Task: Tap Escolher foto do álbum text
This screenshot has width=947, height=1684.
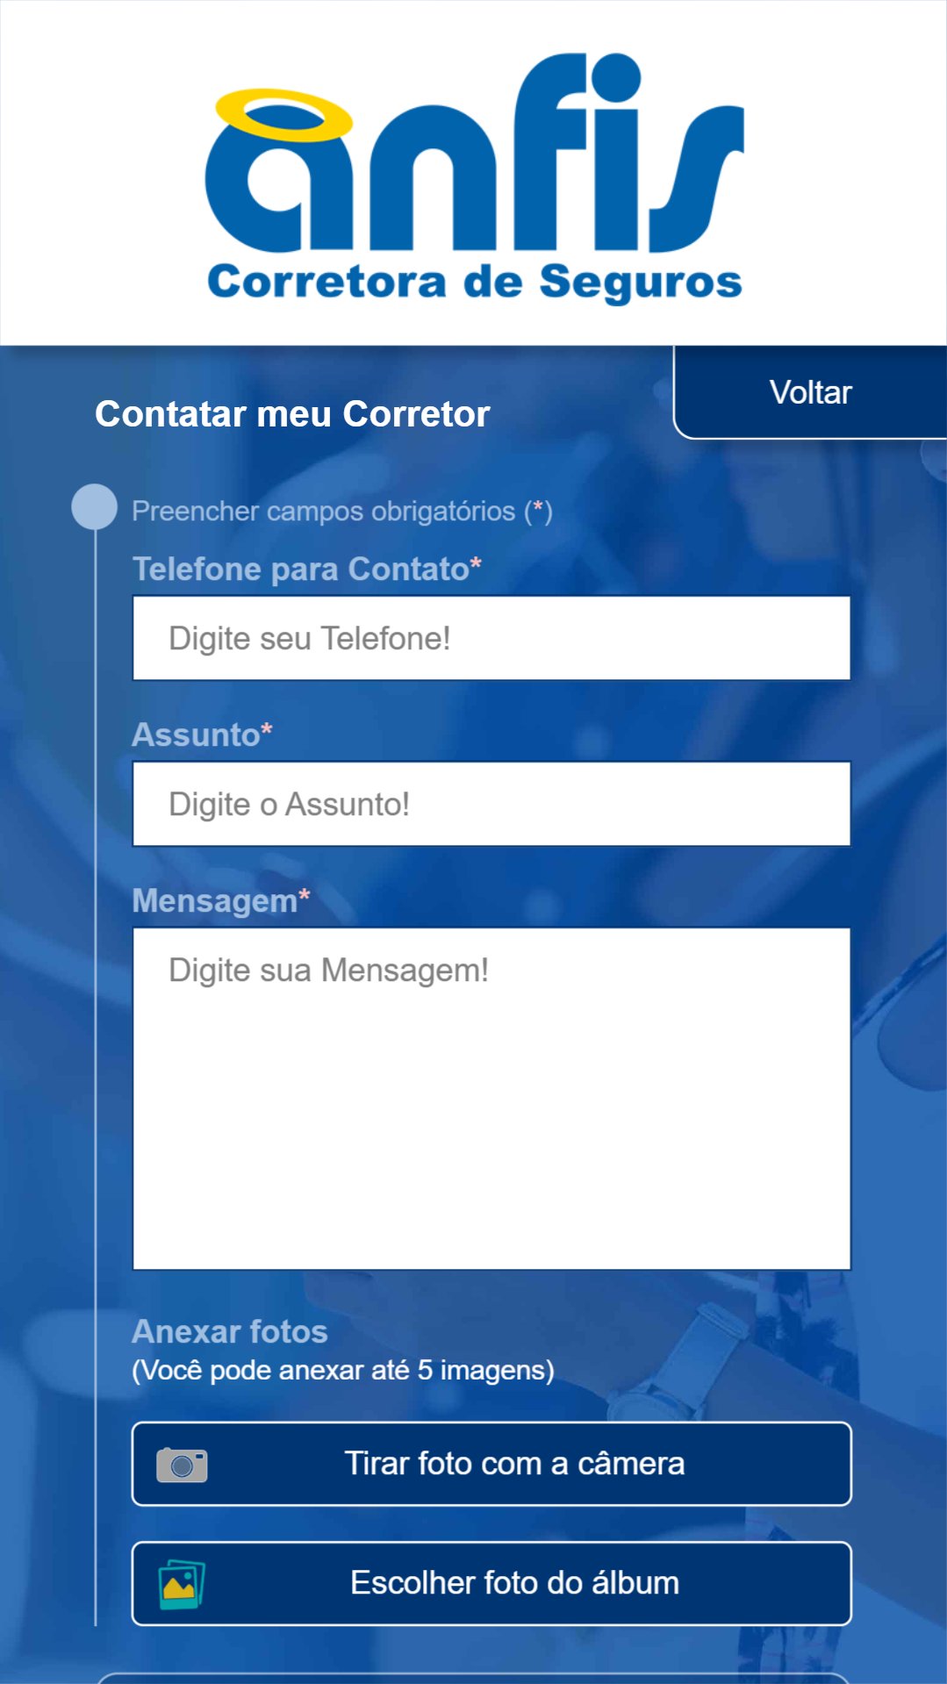Action: [515, 1583]
